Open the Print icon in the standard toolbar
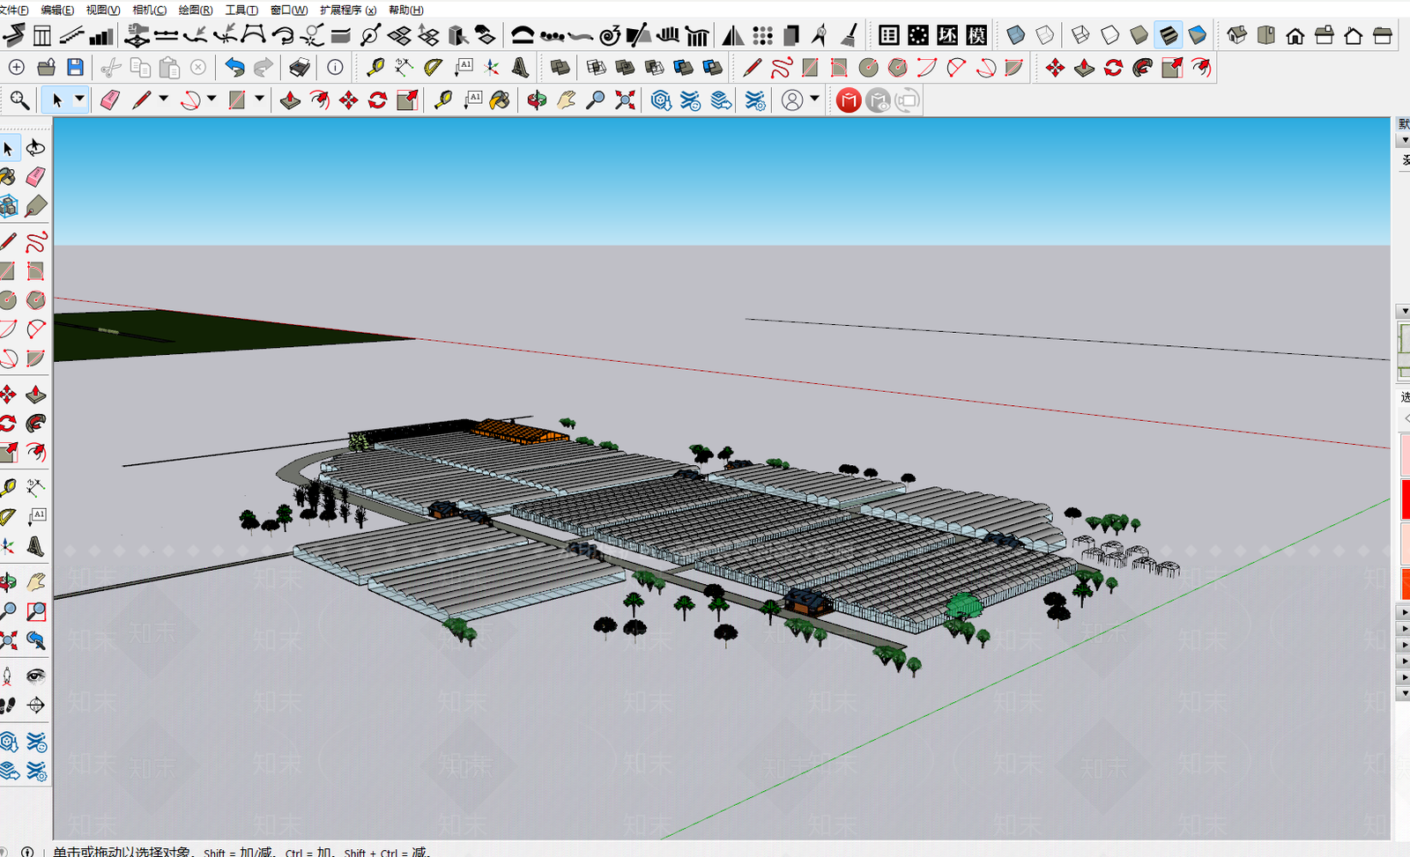 point(300,67)
